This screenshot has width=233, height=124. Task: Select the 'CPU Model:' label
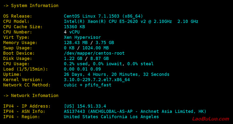coord(16,22)
